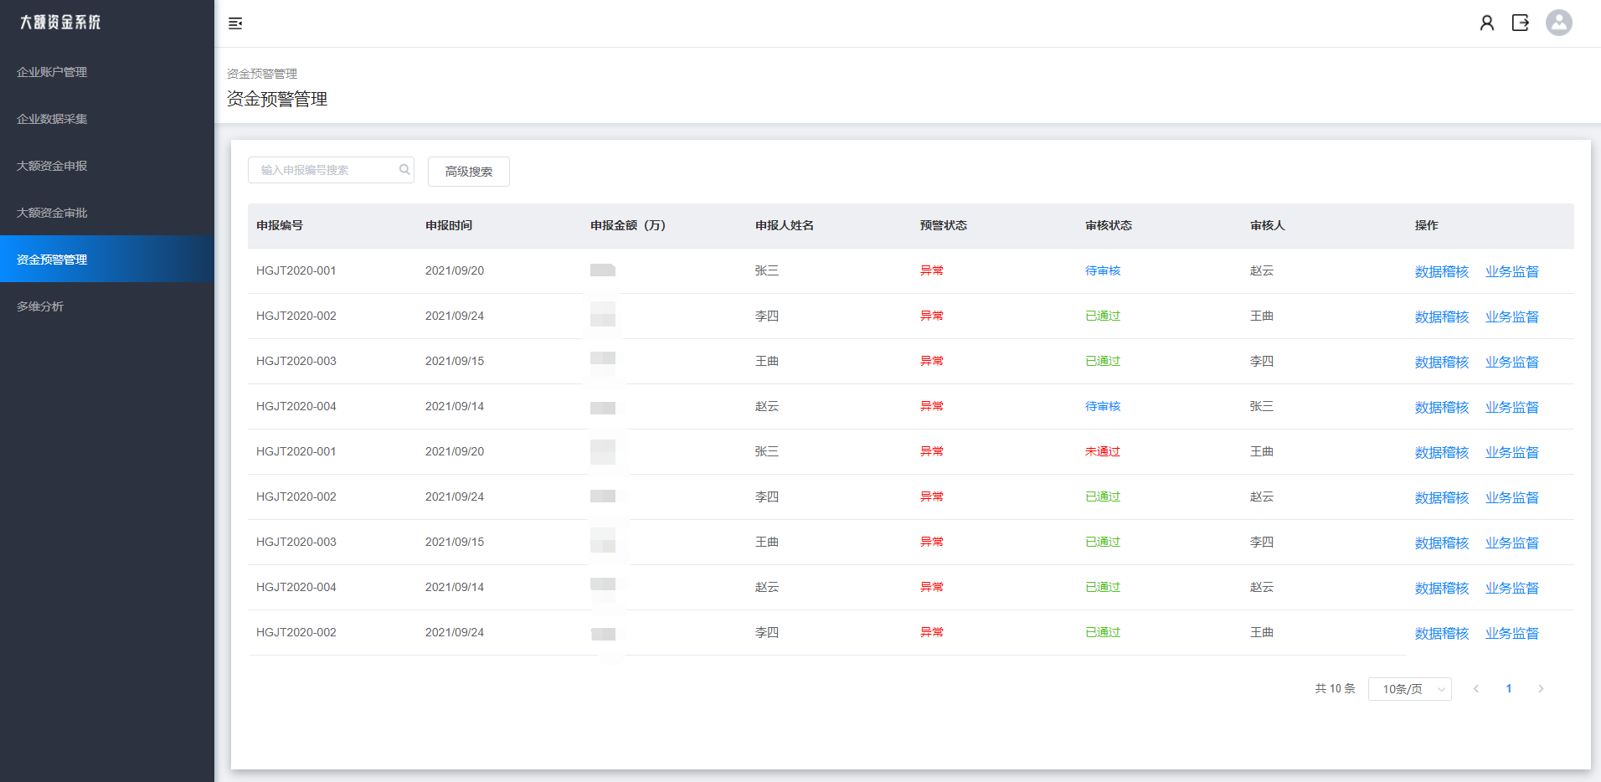Go to next page arrow
The image size is (1601, 782).
pyautogui.click(x=1541, y=689)
